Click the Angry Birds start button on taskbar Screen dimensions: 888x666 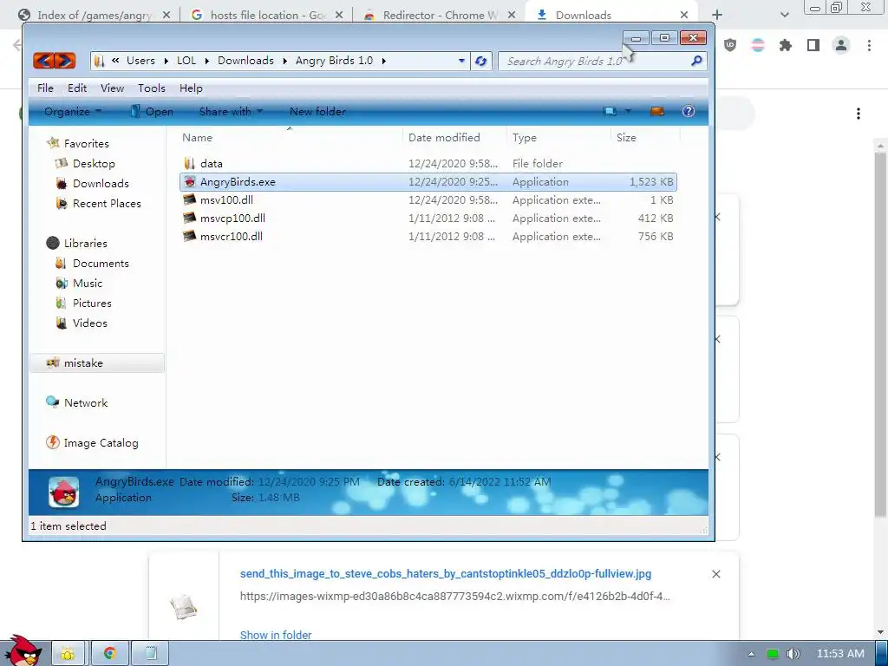pyautogui.click(x=23, y=651)
